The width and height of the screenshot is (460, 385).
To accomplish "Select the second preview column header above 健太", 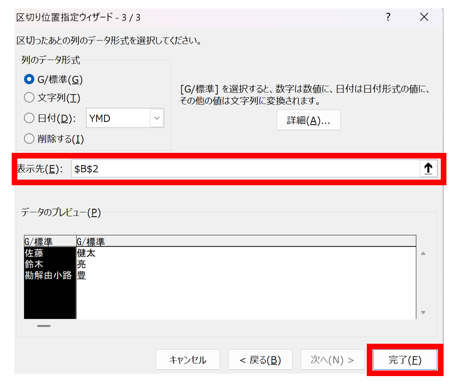I will click(x=245, y=242).
